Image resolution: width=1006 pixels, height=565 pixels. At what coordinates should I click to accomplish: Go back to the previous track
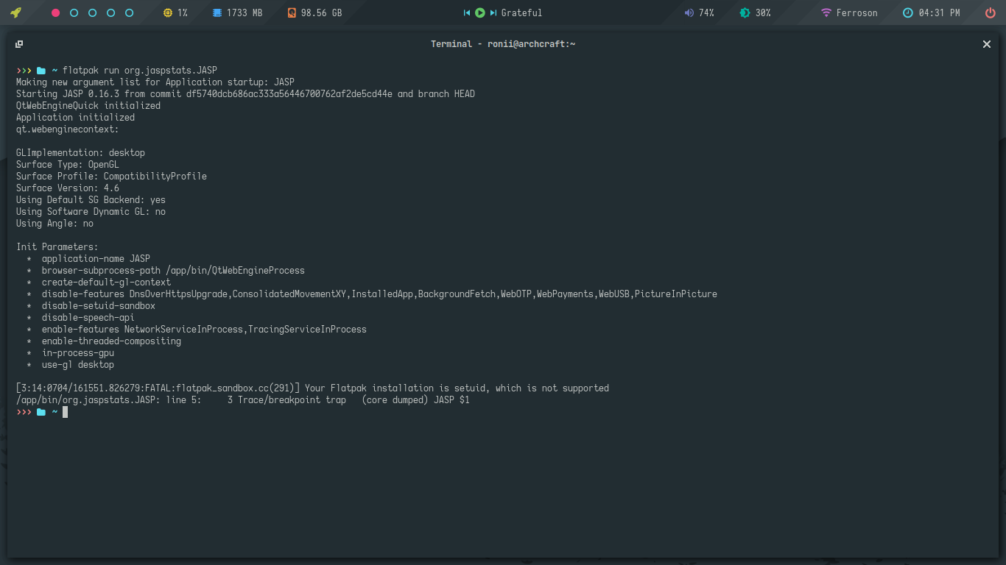click(466, 12)
